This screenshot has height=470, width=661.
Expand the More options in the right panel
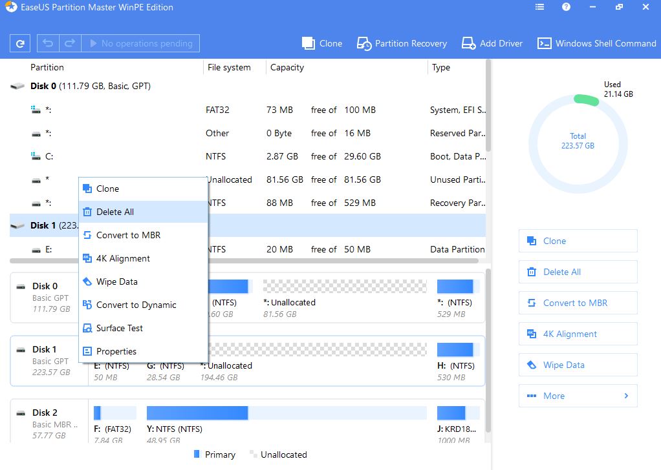(x=578, y=396)
